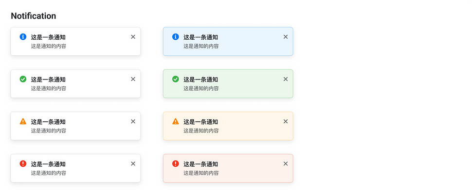This screenshot has width=472, height=192.
Task: Click the Notification section heading
Action: click(34, 16)
